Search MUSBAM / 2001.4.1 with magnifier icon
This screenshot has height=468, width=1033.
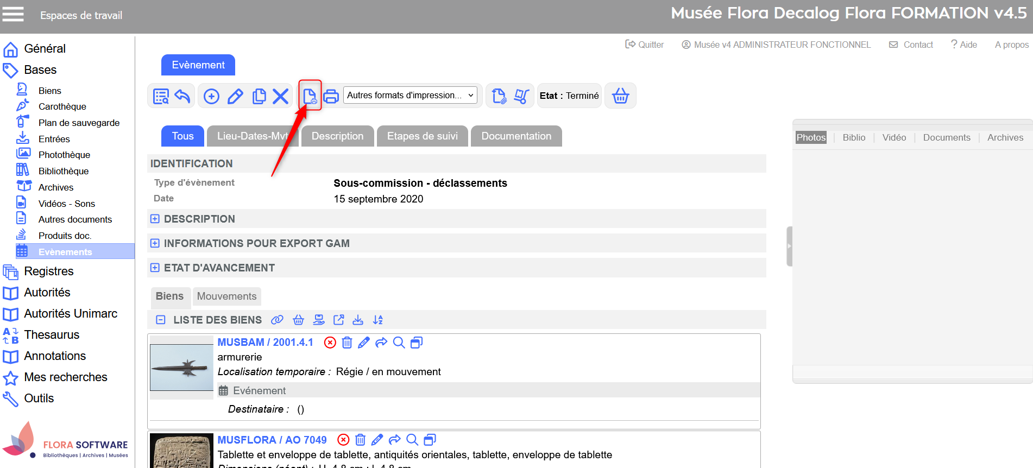[399, 343]
